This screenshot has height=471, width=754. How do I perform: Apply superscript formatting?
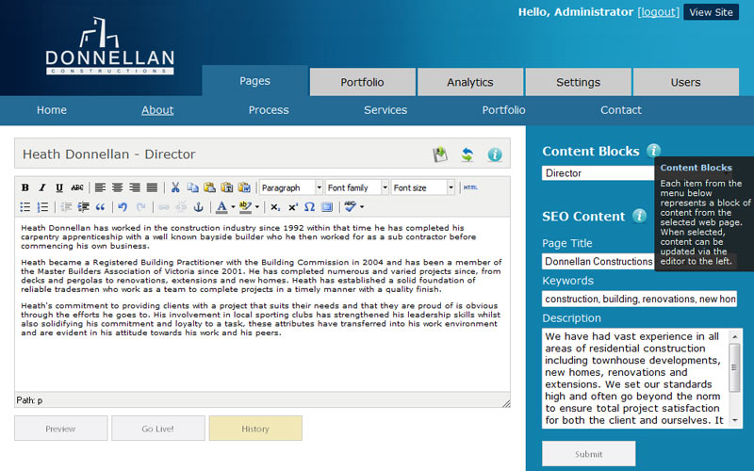point(292,207)
